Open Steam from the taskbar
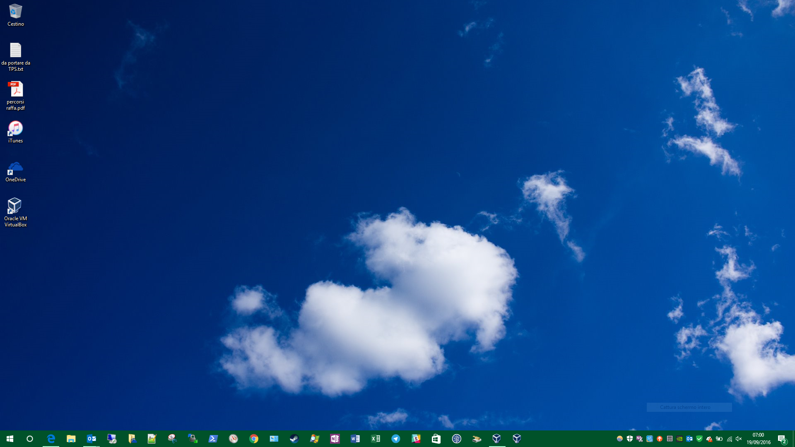Screen dimensions: 795x447 294,439
